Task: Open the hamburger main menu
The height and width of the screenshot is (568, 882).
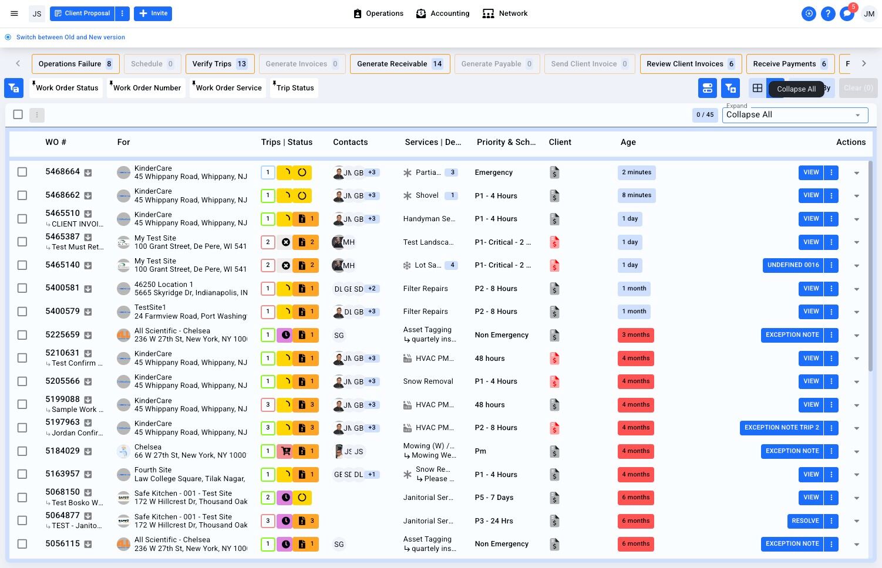Action: tap(15, 13)
